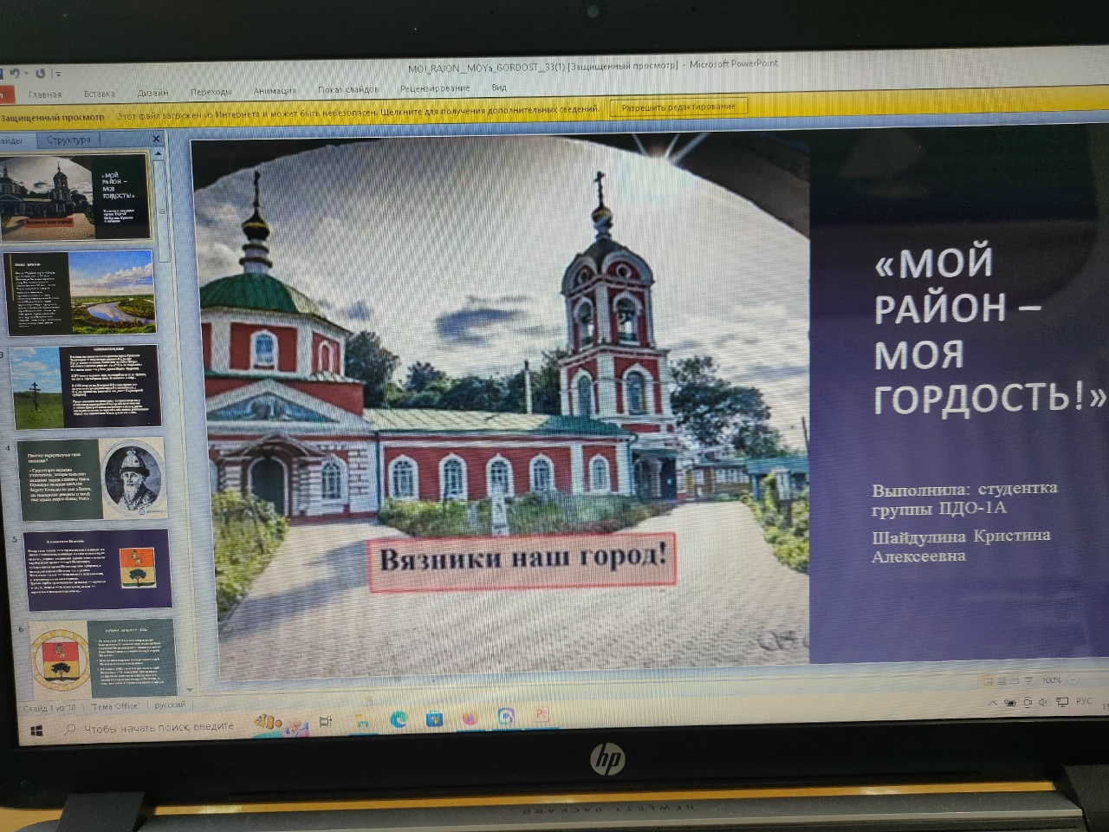Screen dimensions: 1109x832
Task: Click the Redo icon in quick access toolbar
Action: (x=40, y=74)
